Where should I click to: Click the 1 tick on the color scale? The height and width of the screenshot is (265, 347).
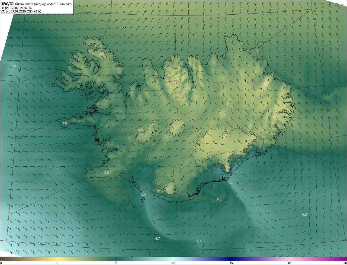click(x=58, y=263)
